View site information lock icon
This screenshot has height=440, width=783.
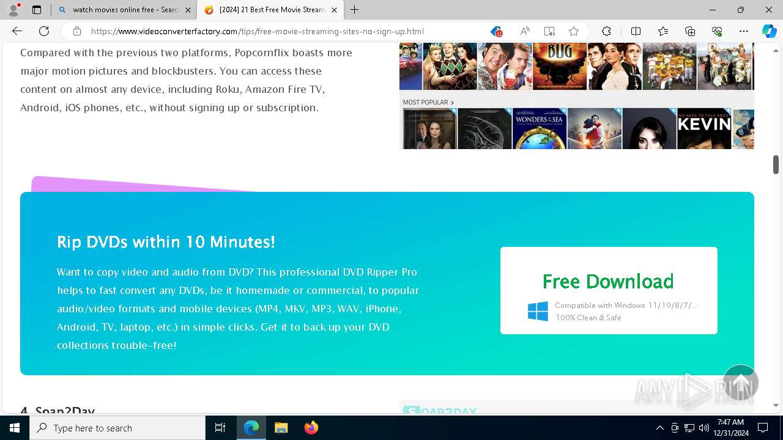click(77, 31)
